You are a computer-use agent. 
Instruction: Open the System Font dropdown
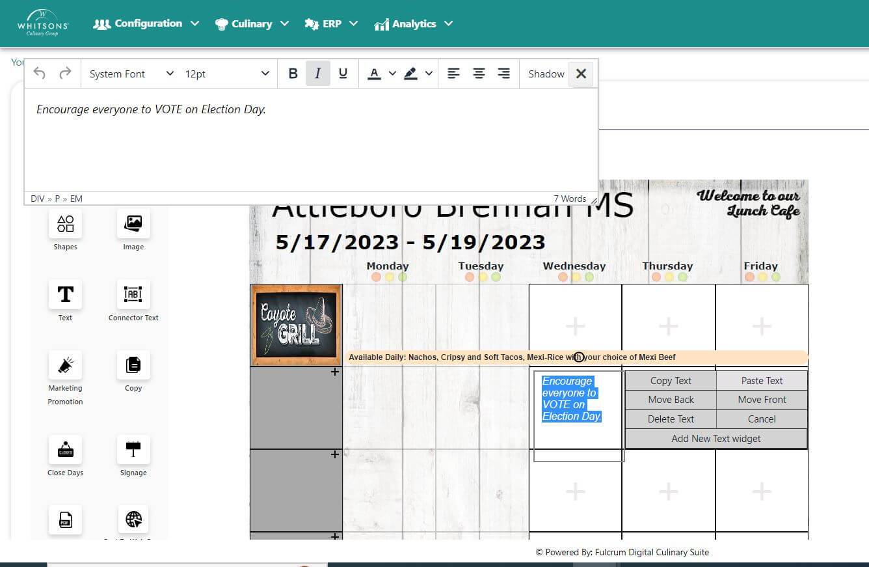pos(131,74)
